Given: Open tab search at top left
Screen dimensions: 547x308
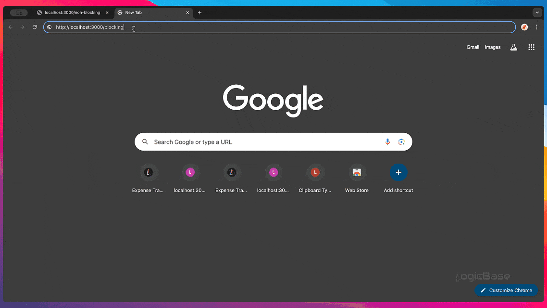Looking at the screenshot, I should click(18, 13).
